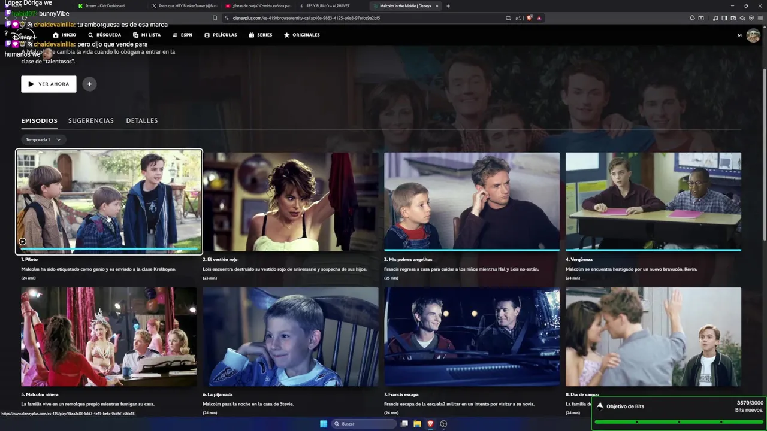Click the taskbar Buscar search box
The image size is (767, 431).
[364, 424]
